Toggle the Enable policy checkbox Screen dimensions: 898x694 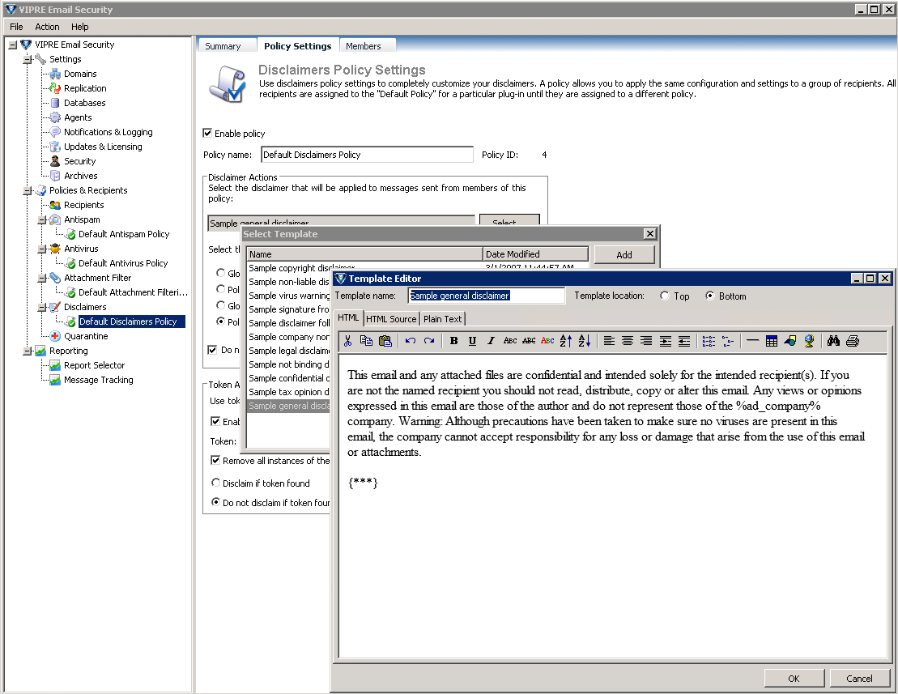[x=207, y=133]
